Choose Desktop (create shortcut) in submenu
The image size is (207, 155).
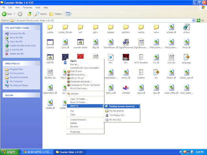(122, 106)
